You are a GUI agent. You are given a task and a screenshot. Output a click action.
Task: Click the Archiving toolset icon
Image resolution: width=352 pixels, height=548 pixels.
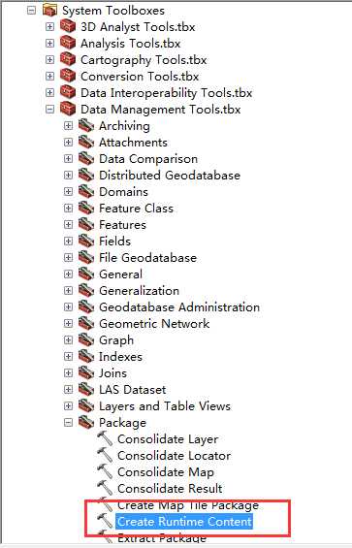[86, 125]
